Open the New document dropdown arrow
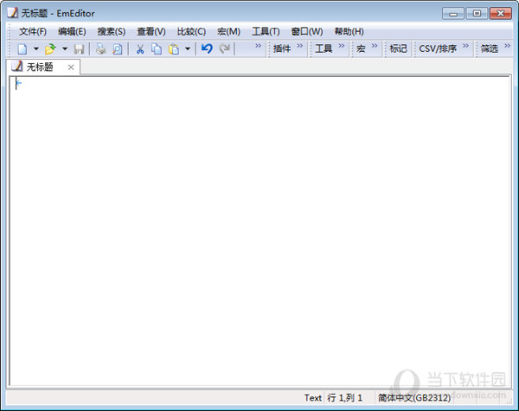The height and width of the screenshot is (411, 519). click(36, 49)
